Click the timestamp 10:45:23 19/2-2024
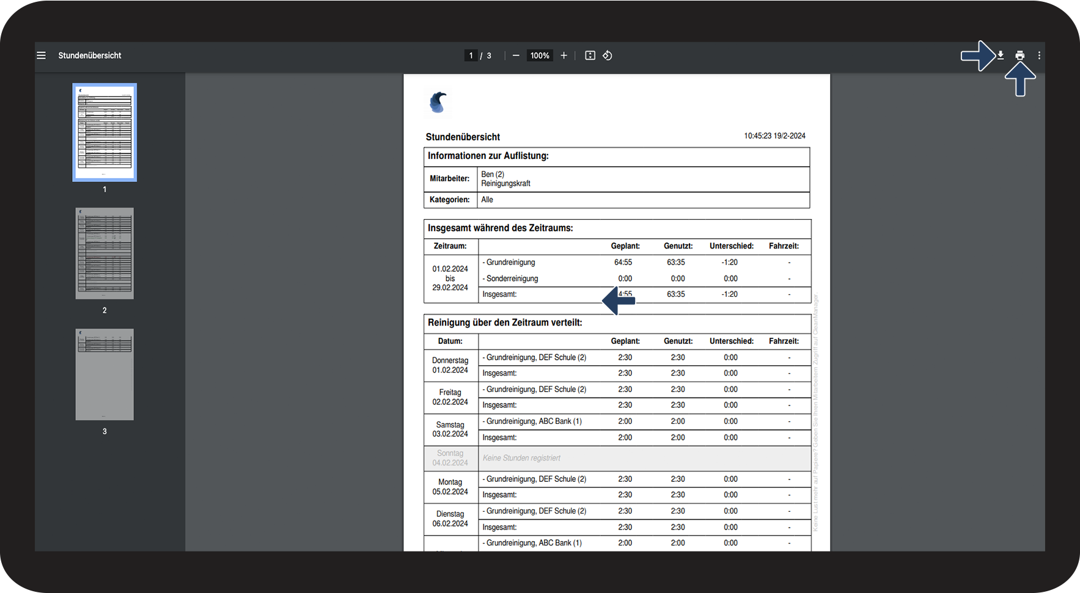 click(774, 136)
